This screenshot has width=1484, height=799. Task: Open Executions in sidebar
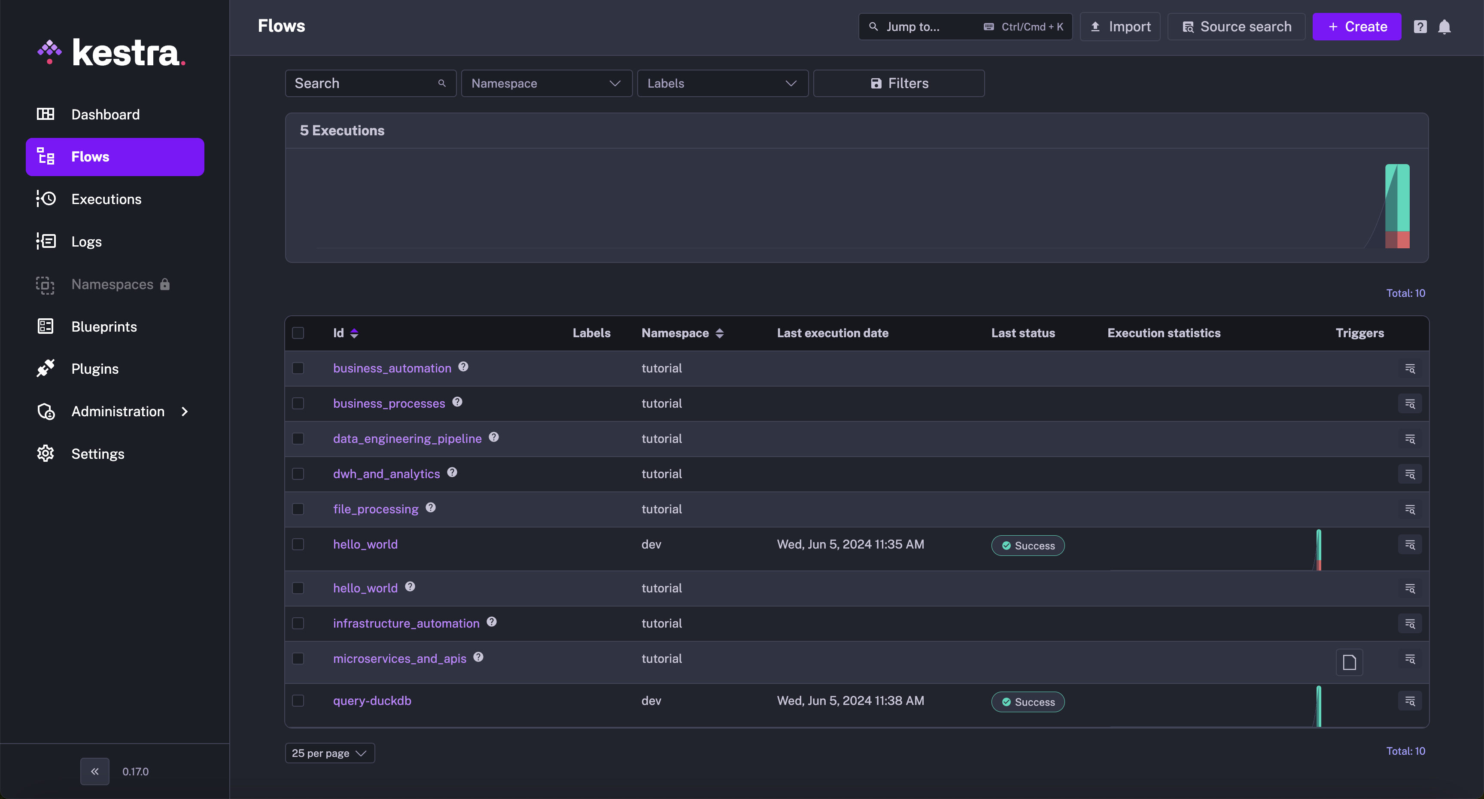115,199
